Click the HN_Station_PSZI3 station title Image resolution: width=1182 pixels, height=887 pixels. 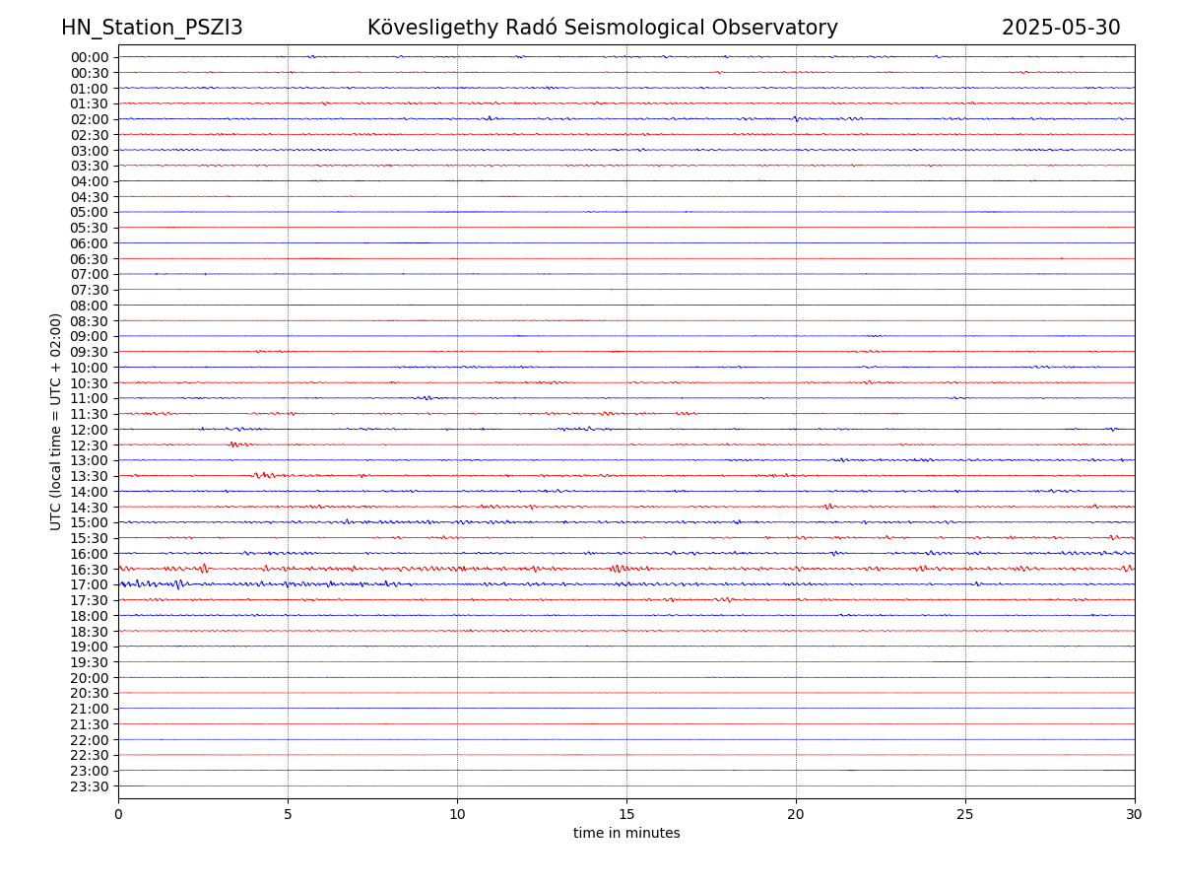[152, 28]
